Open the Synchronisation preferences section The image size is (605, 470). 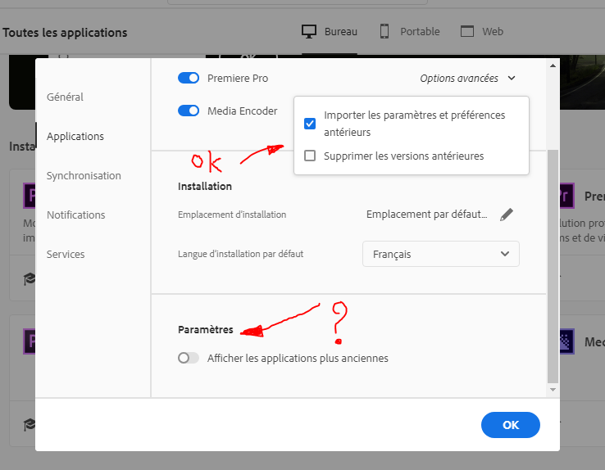click(84, 176)
